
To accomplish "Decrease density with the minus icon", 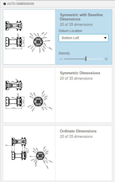I will coord(61,59).
